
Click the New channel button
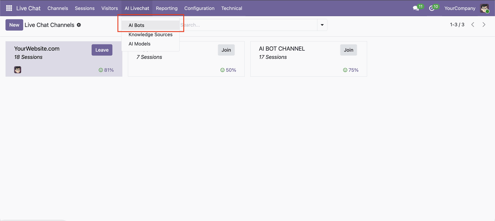pyautogui.click(x=14, y=25)
